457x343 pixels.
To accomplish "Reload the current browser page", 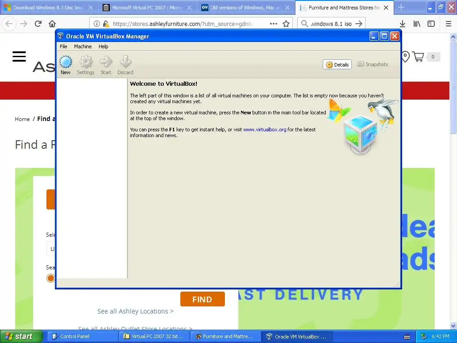I will [38, 24].
